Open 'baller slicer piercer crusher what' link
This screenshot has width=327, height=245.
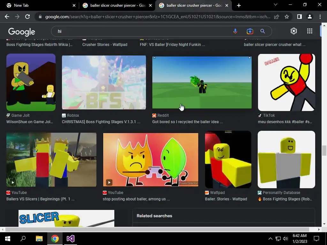(275, 45)
